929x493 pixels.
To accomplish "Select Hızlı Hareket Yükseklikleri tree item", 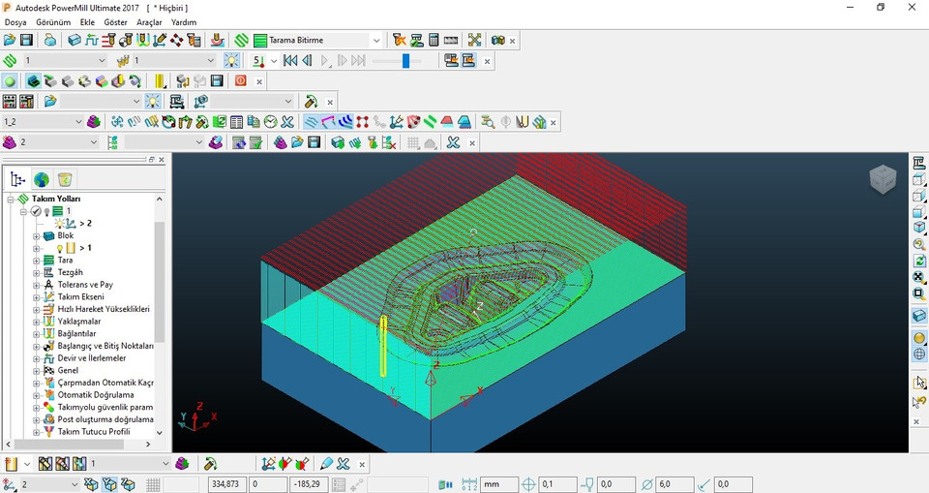I will pos(104,309).
